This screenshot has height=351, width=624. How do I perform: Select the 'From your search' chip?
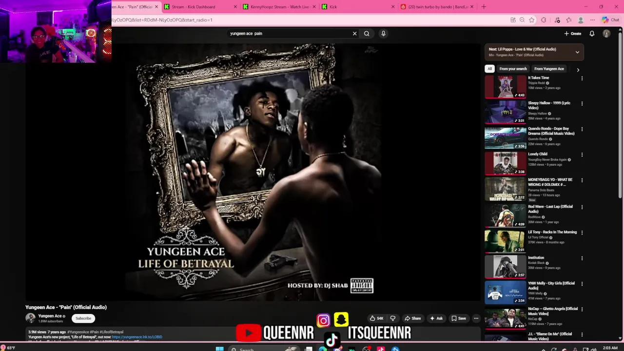513,69
